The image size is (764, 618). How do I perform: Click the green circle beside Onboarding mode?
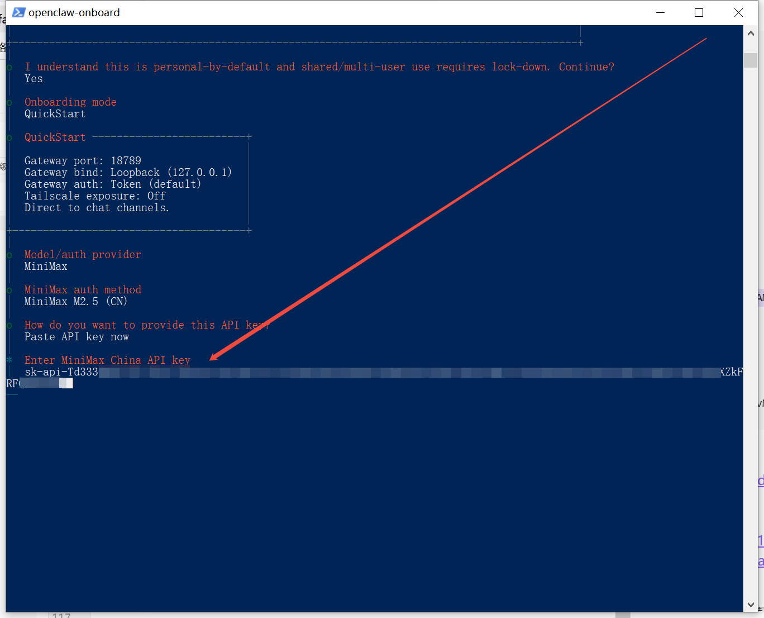9,102
